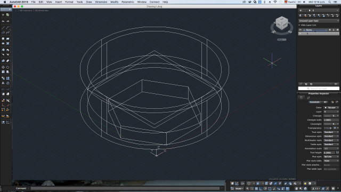Toggle Grid display in status bar

point(256,188)
